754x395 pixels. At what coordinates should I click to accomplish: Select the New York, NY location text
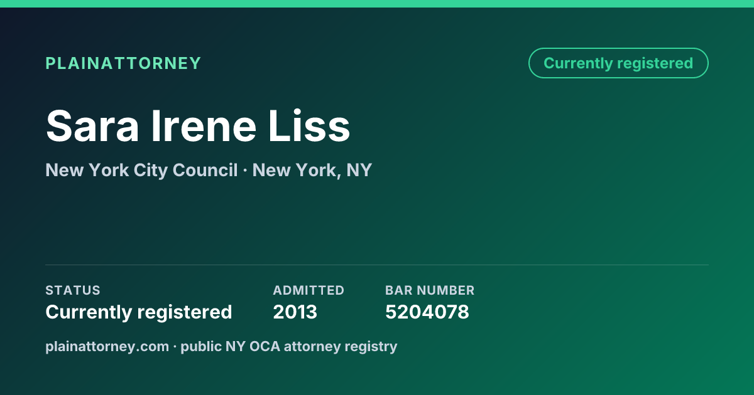312,170
